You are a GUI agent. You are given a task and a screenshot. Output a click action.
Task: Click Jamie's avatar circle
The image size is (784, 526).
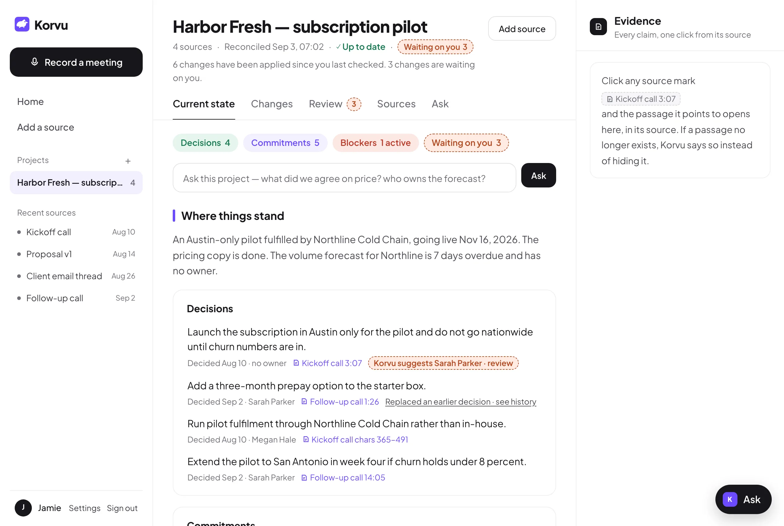tap(23, 508)
